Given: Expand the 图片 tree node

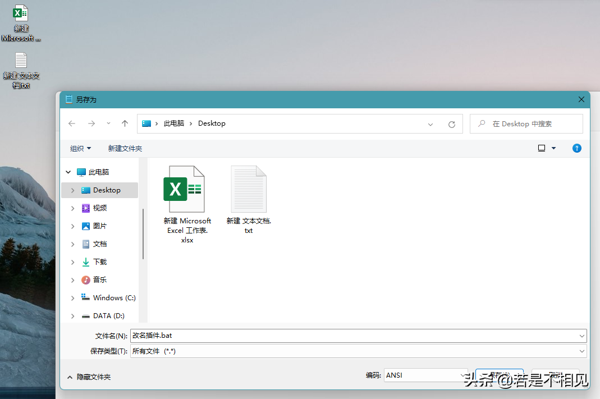Looking at the screenshot, I should click(x=73, y=226).
